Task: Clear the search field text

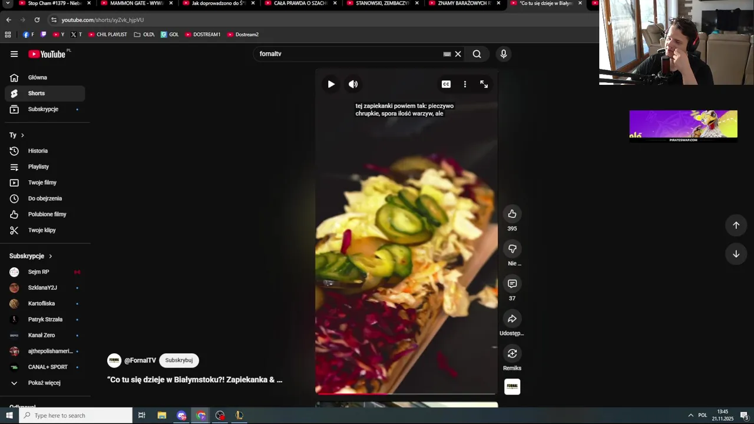Action: click(458, 54)
